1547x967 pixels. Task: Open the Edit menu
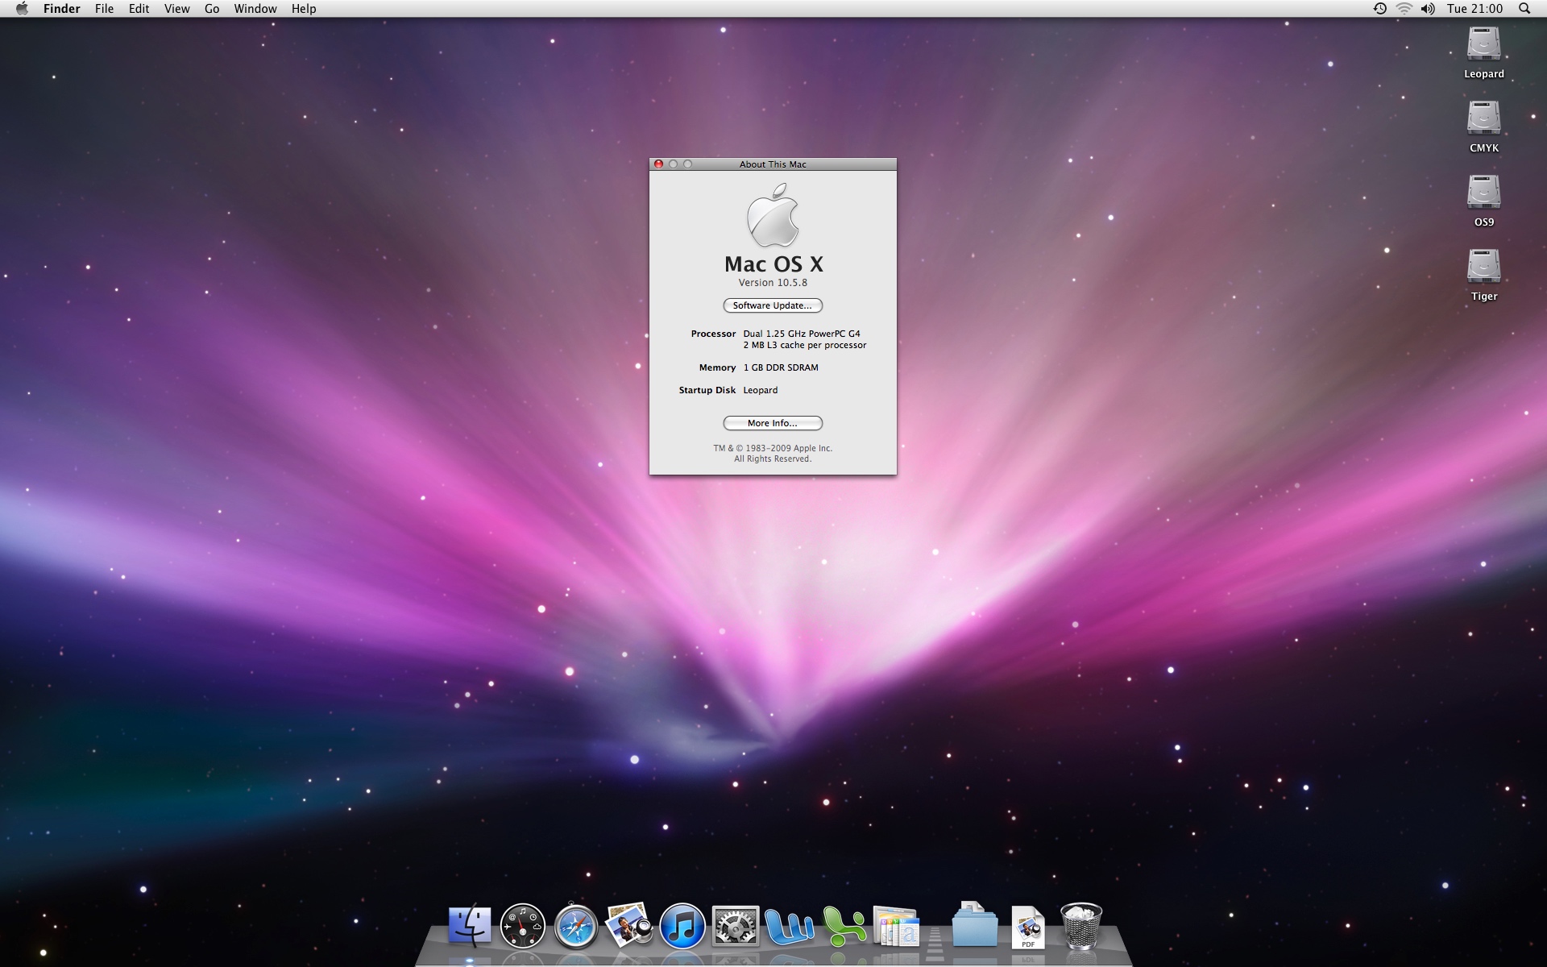139,9
